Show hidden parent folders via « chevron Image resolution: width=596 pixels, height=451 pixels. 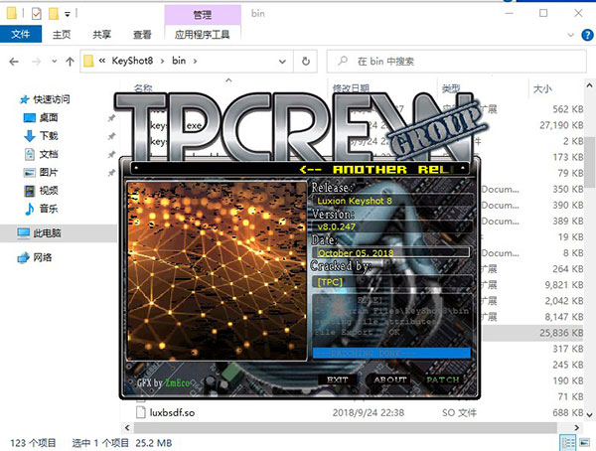[x=102, y=61]
